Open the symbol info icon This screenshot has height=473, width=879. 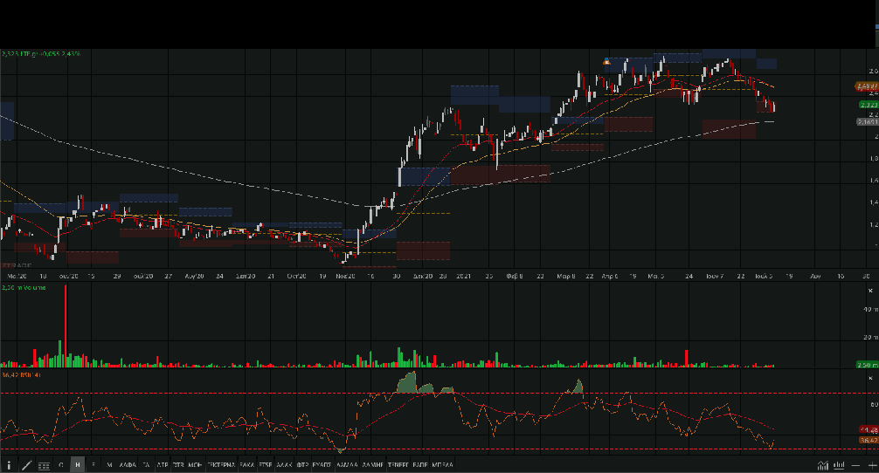coord(9,465)
